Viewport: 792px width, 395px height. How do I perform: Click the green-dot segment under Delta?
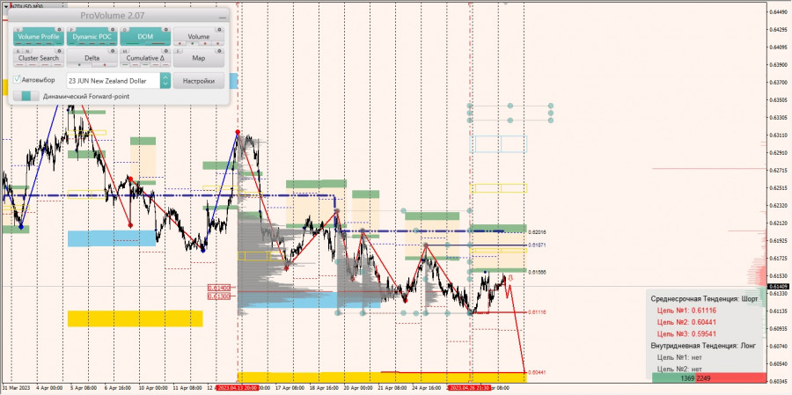coord(79,64)
